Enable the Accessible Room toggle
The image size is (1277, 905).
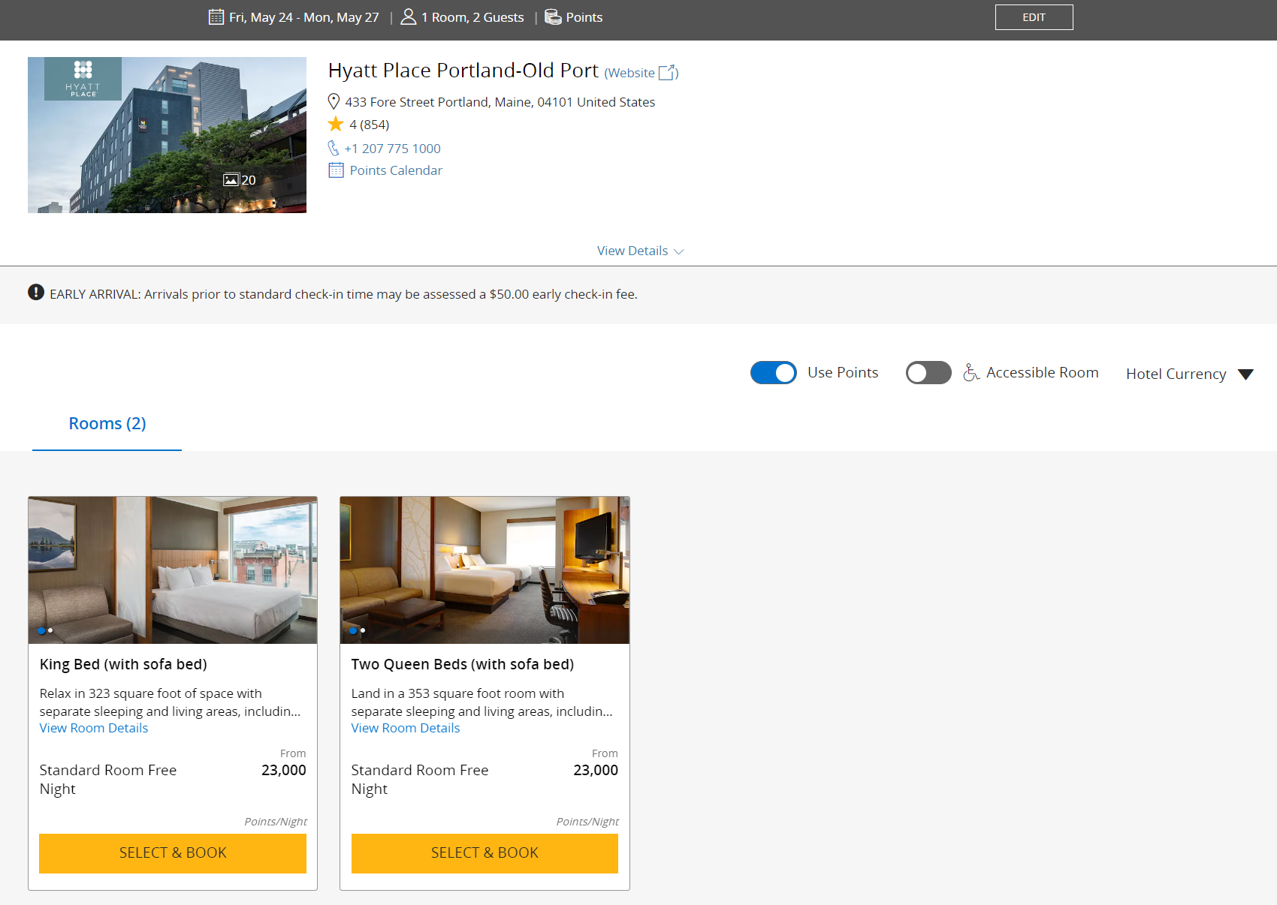click(928, 371)
